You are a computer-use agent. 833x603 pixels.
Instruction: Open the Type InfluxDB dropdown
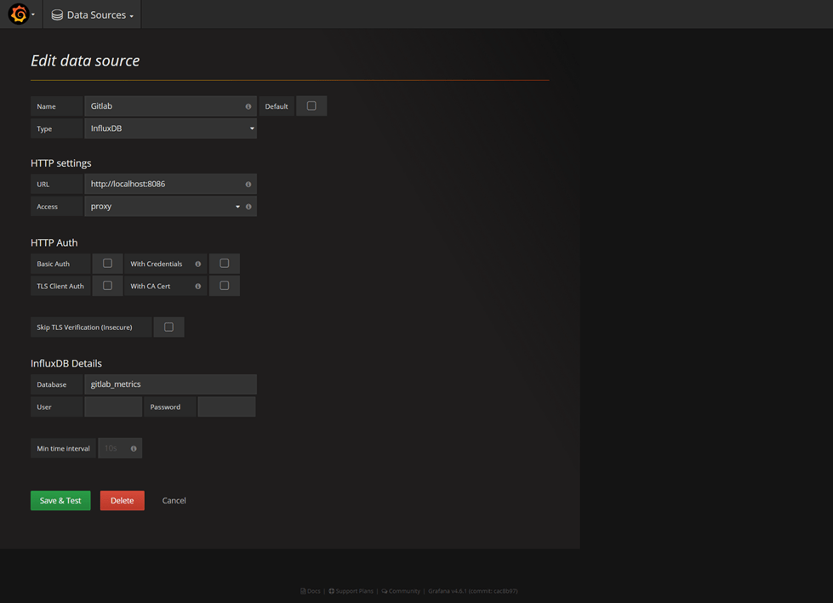170,128
